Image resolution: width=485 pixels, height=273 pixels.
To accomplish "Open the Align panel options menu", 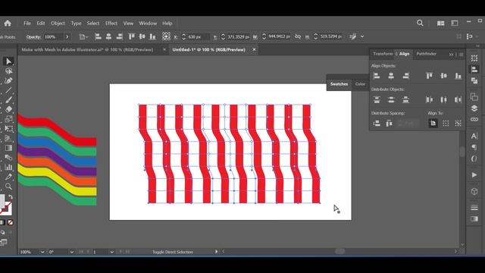I will click(461, 55).
